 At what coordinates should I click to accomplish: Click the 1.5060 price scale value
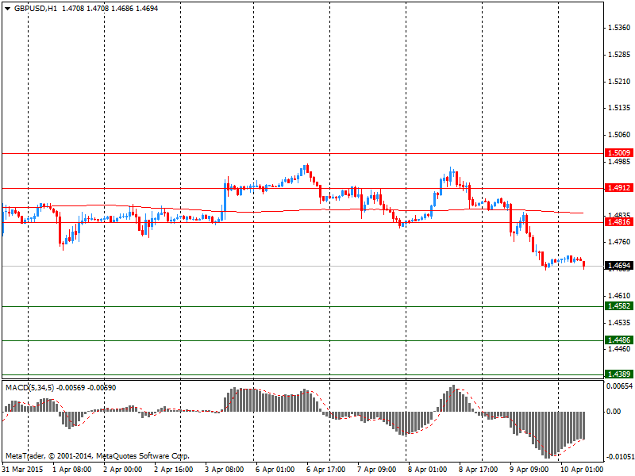(619, 134)
